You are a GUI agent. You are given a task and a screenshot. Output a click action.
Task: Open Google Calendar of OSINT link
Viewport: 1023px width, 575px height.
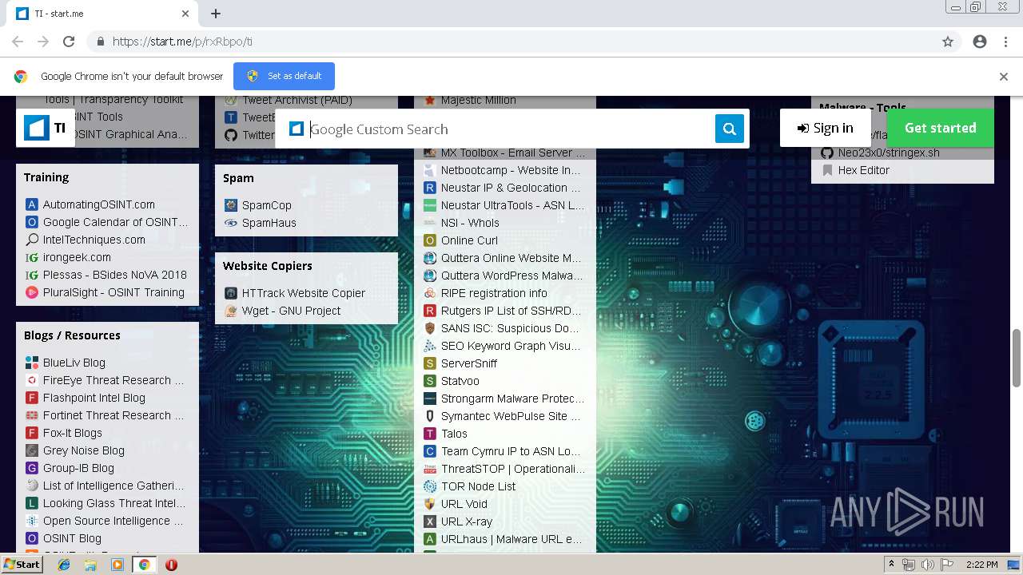coord(116,222)
